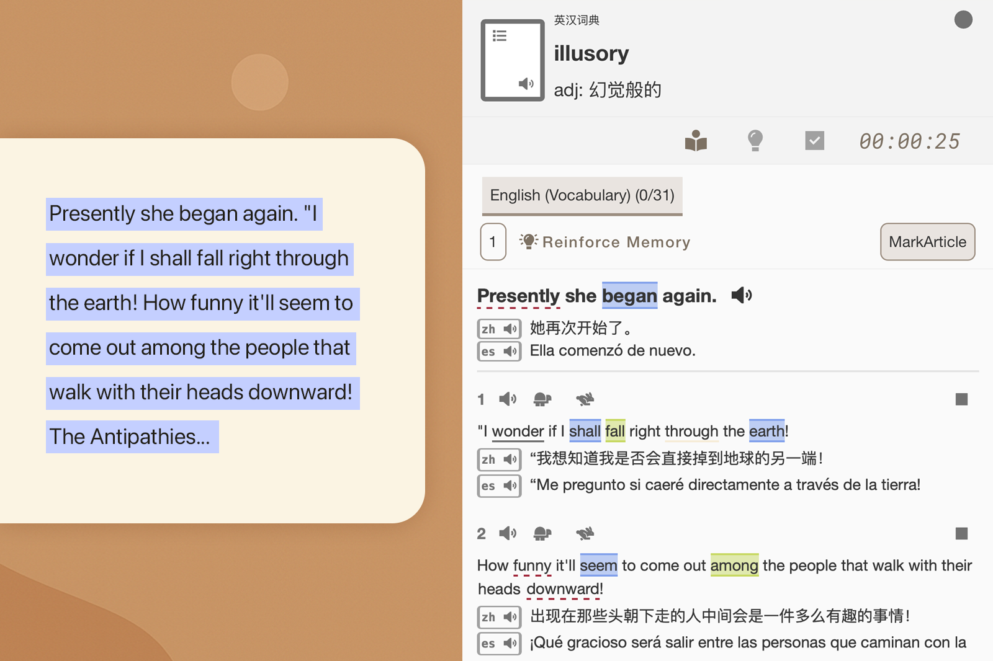Click the highlighted word "among" in sentence 2
The height and width of the screenshot is (661, 993).
tap(734, 566)
